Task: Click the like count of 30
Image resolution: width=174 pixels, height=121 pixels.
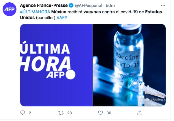Action: click(108, 113)
